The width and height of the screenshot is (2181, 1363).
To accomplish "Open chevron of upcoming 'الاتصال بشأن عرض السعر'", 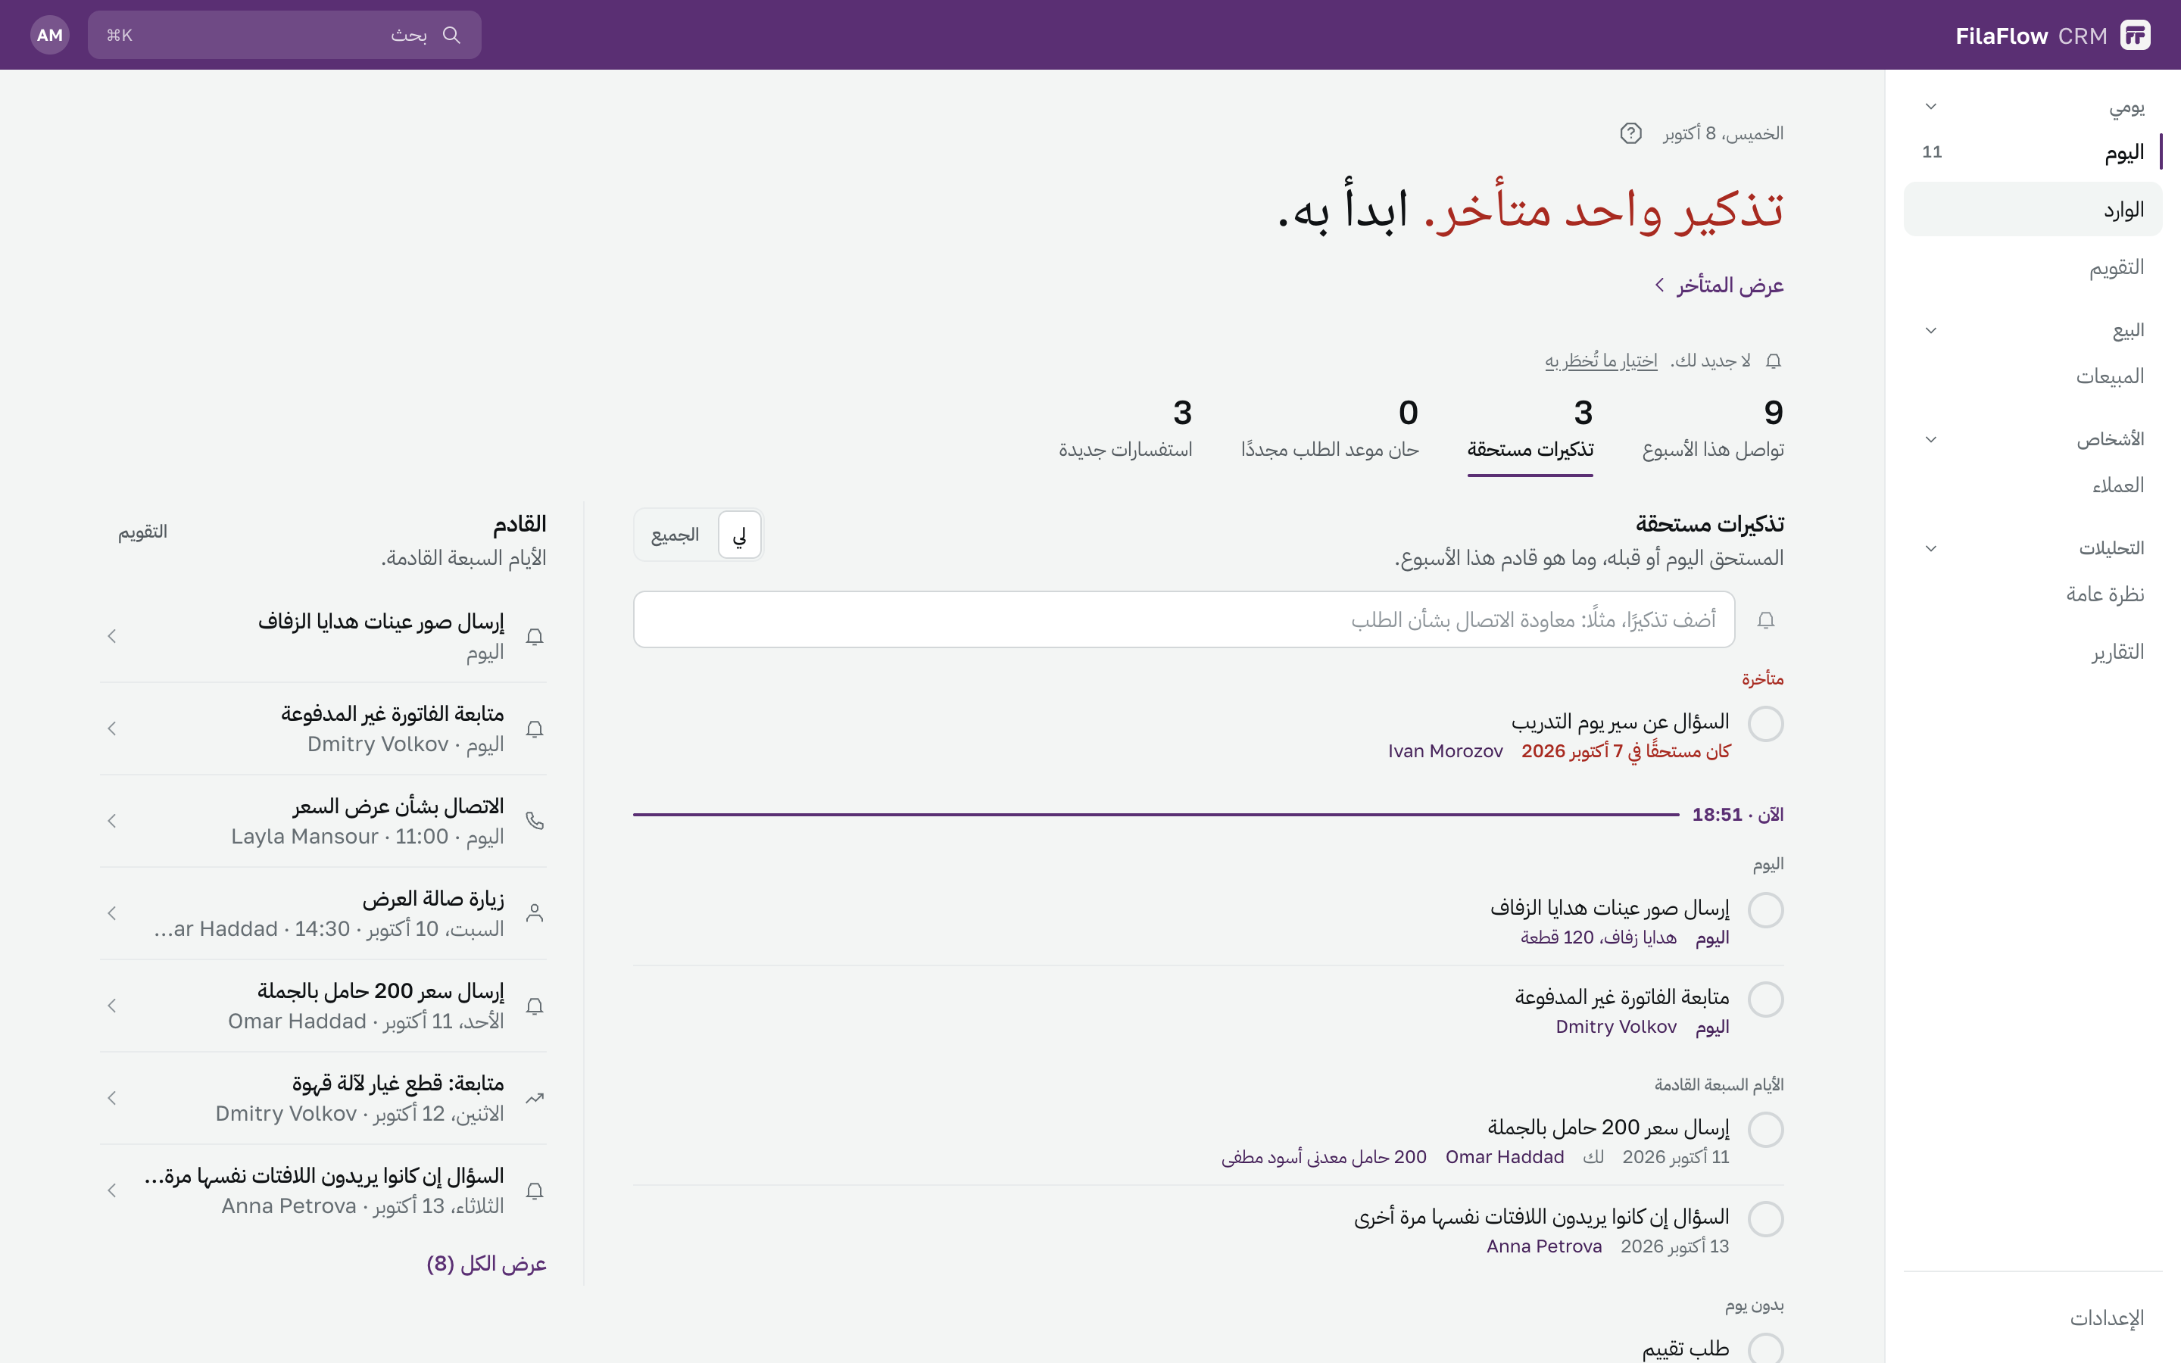I will click(x=112, y=822).
